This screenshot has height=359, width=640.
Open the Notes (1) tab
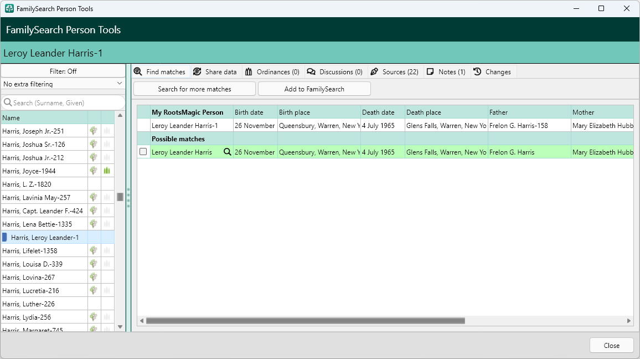[x=446, y=72]
